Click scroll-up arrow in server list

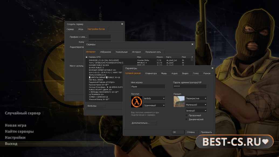(x=192, y=57)
